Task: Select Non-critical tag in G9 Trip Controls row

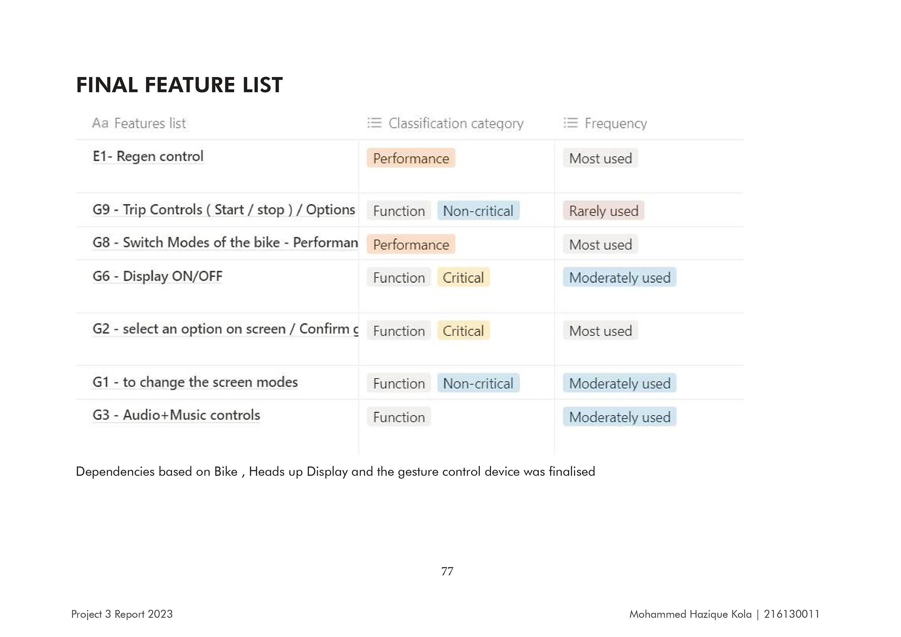Action: click(x=478, y=211)
